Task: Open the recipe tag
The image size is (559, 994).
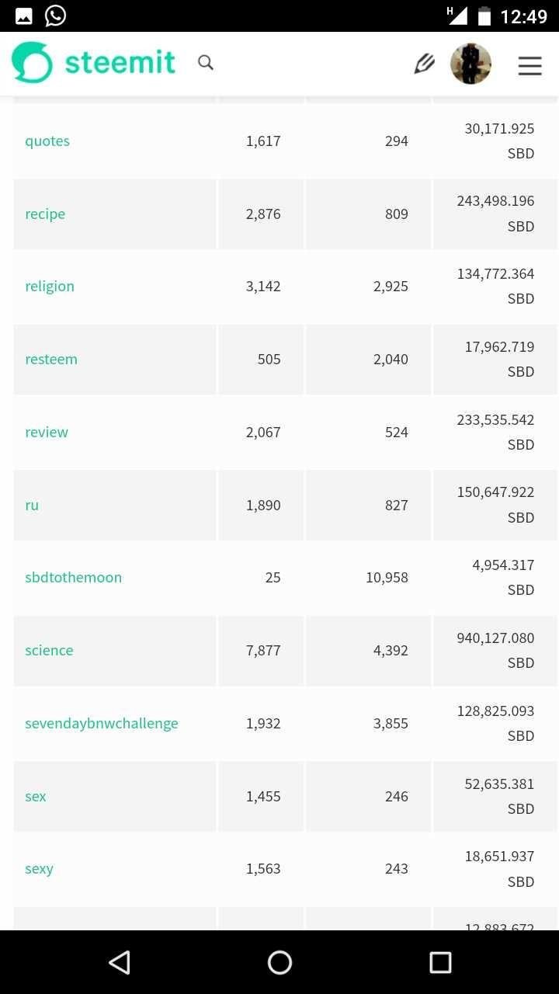Action: point(45,214)
